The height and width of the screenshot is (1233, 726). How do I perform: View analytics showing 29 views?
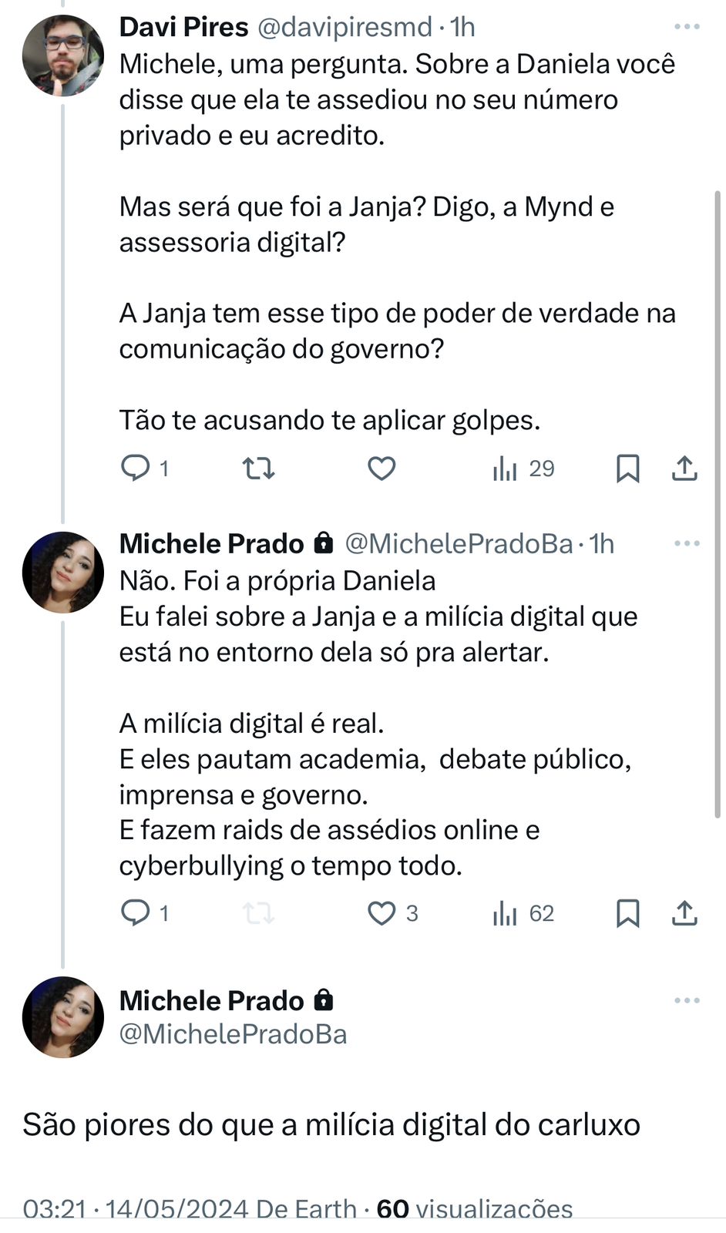523,468
